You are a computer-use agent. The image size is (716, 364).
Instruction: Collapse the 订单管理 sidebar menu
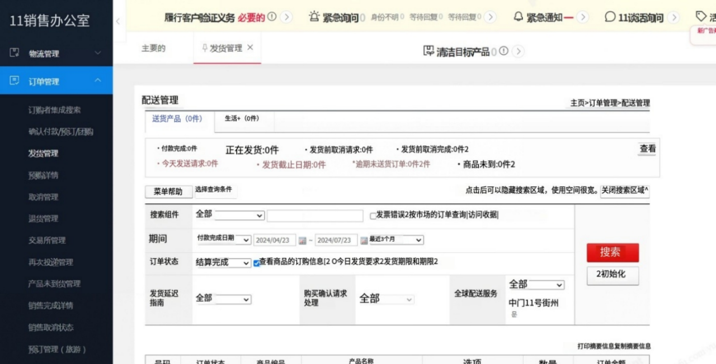pyautogui.click(x=97, y=81)
